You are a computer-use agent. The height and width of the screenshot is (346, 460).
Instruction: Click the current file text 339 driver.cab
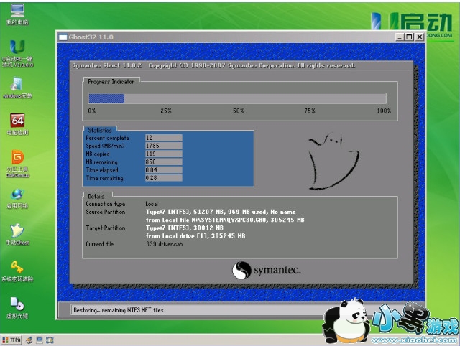(x=165, y=244)
